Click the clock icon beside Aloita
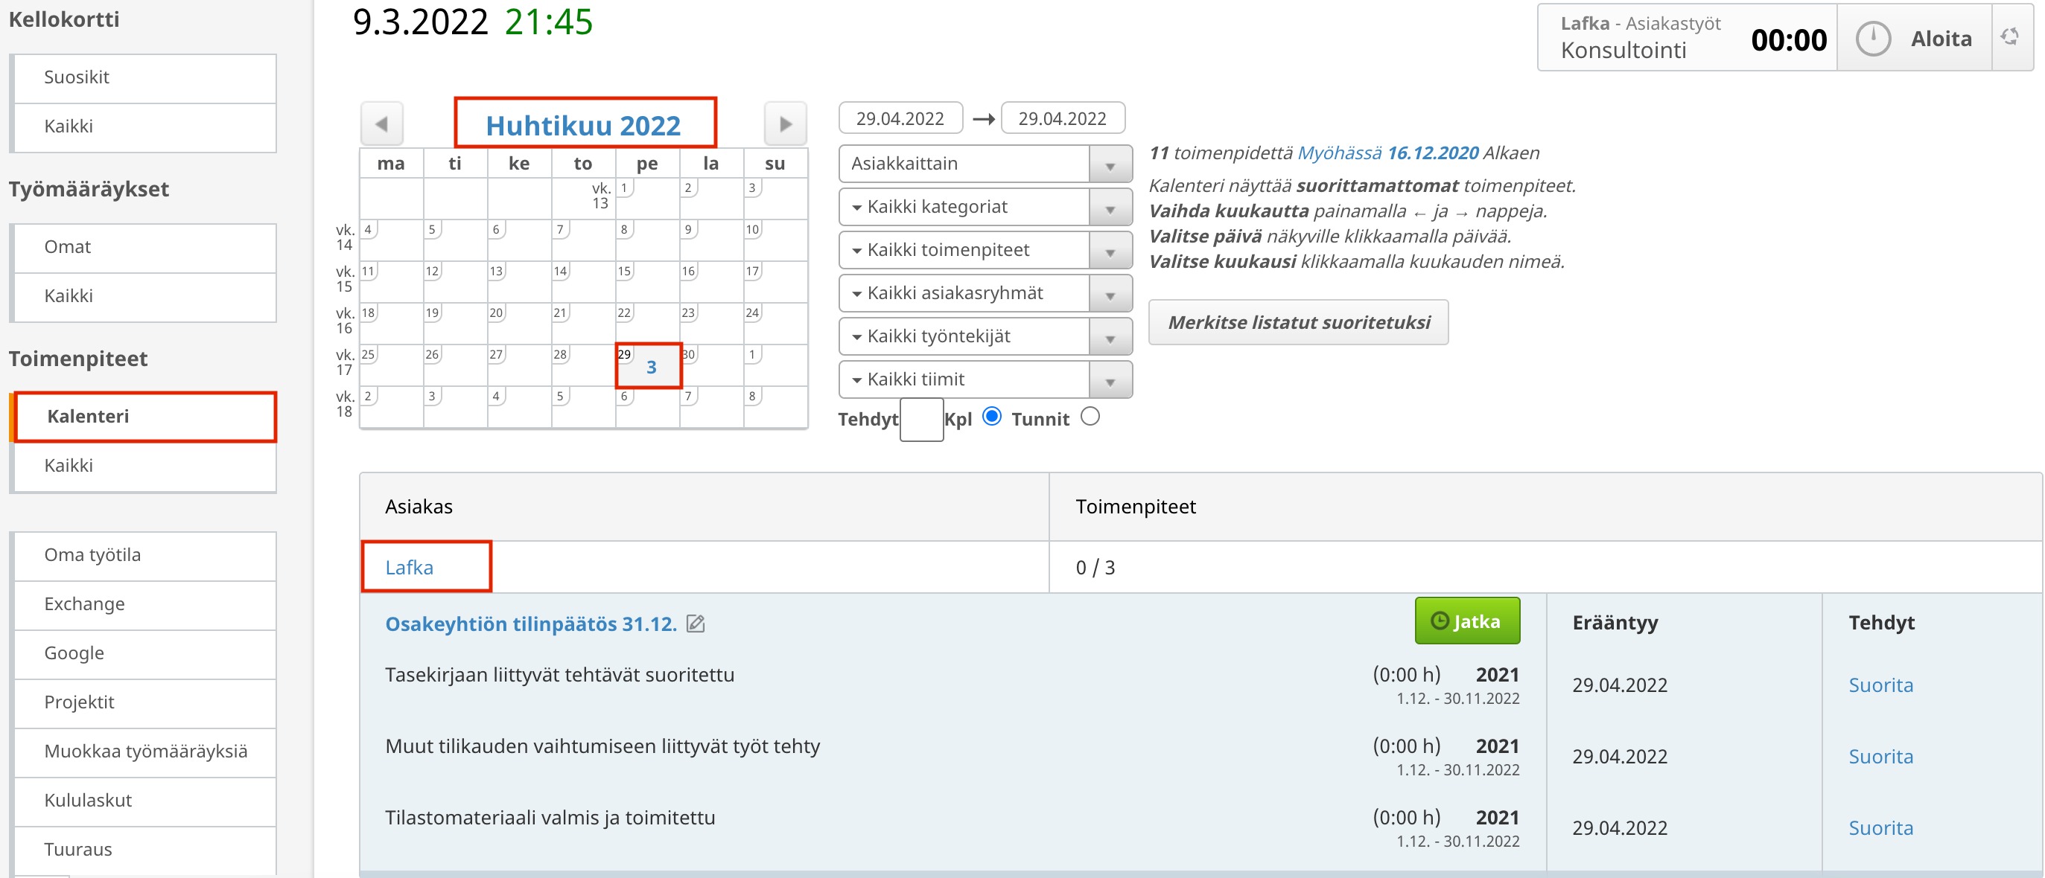 [1873, 39]
